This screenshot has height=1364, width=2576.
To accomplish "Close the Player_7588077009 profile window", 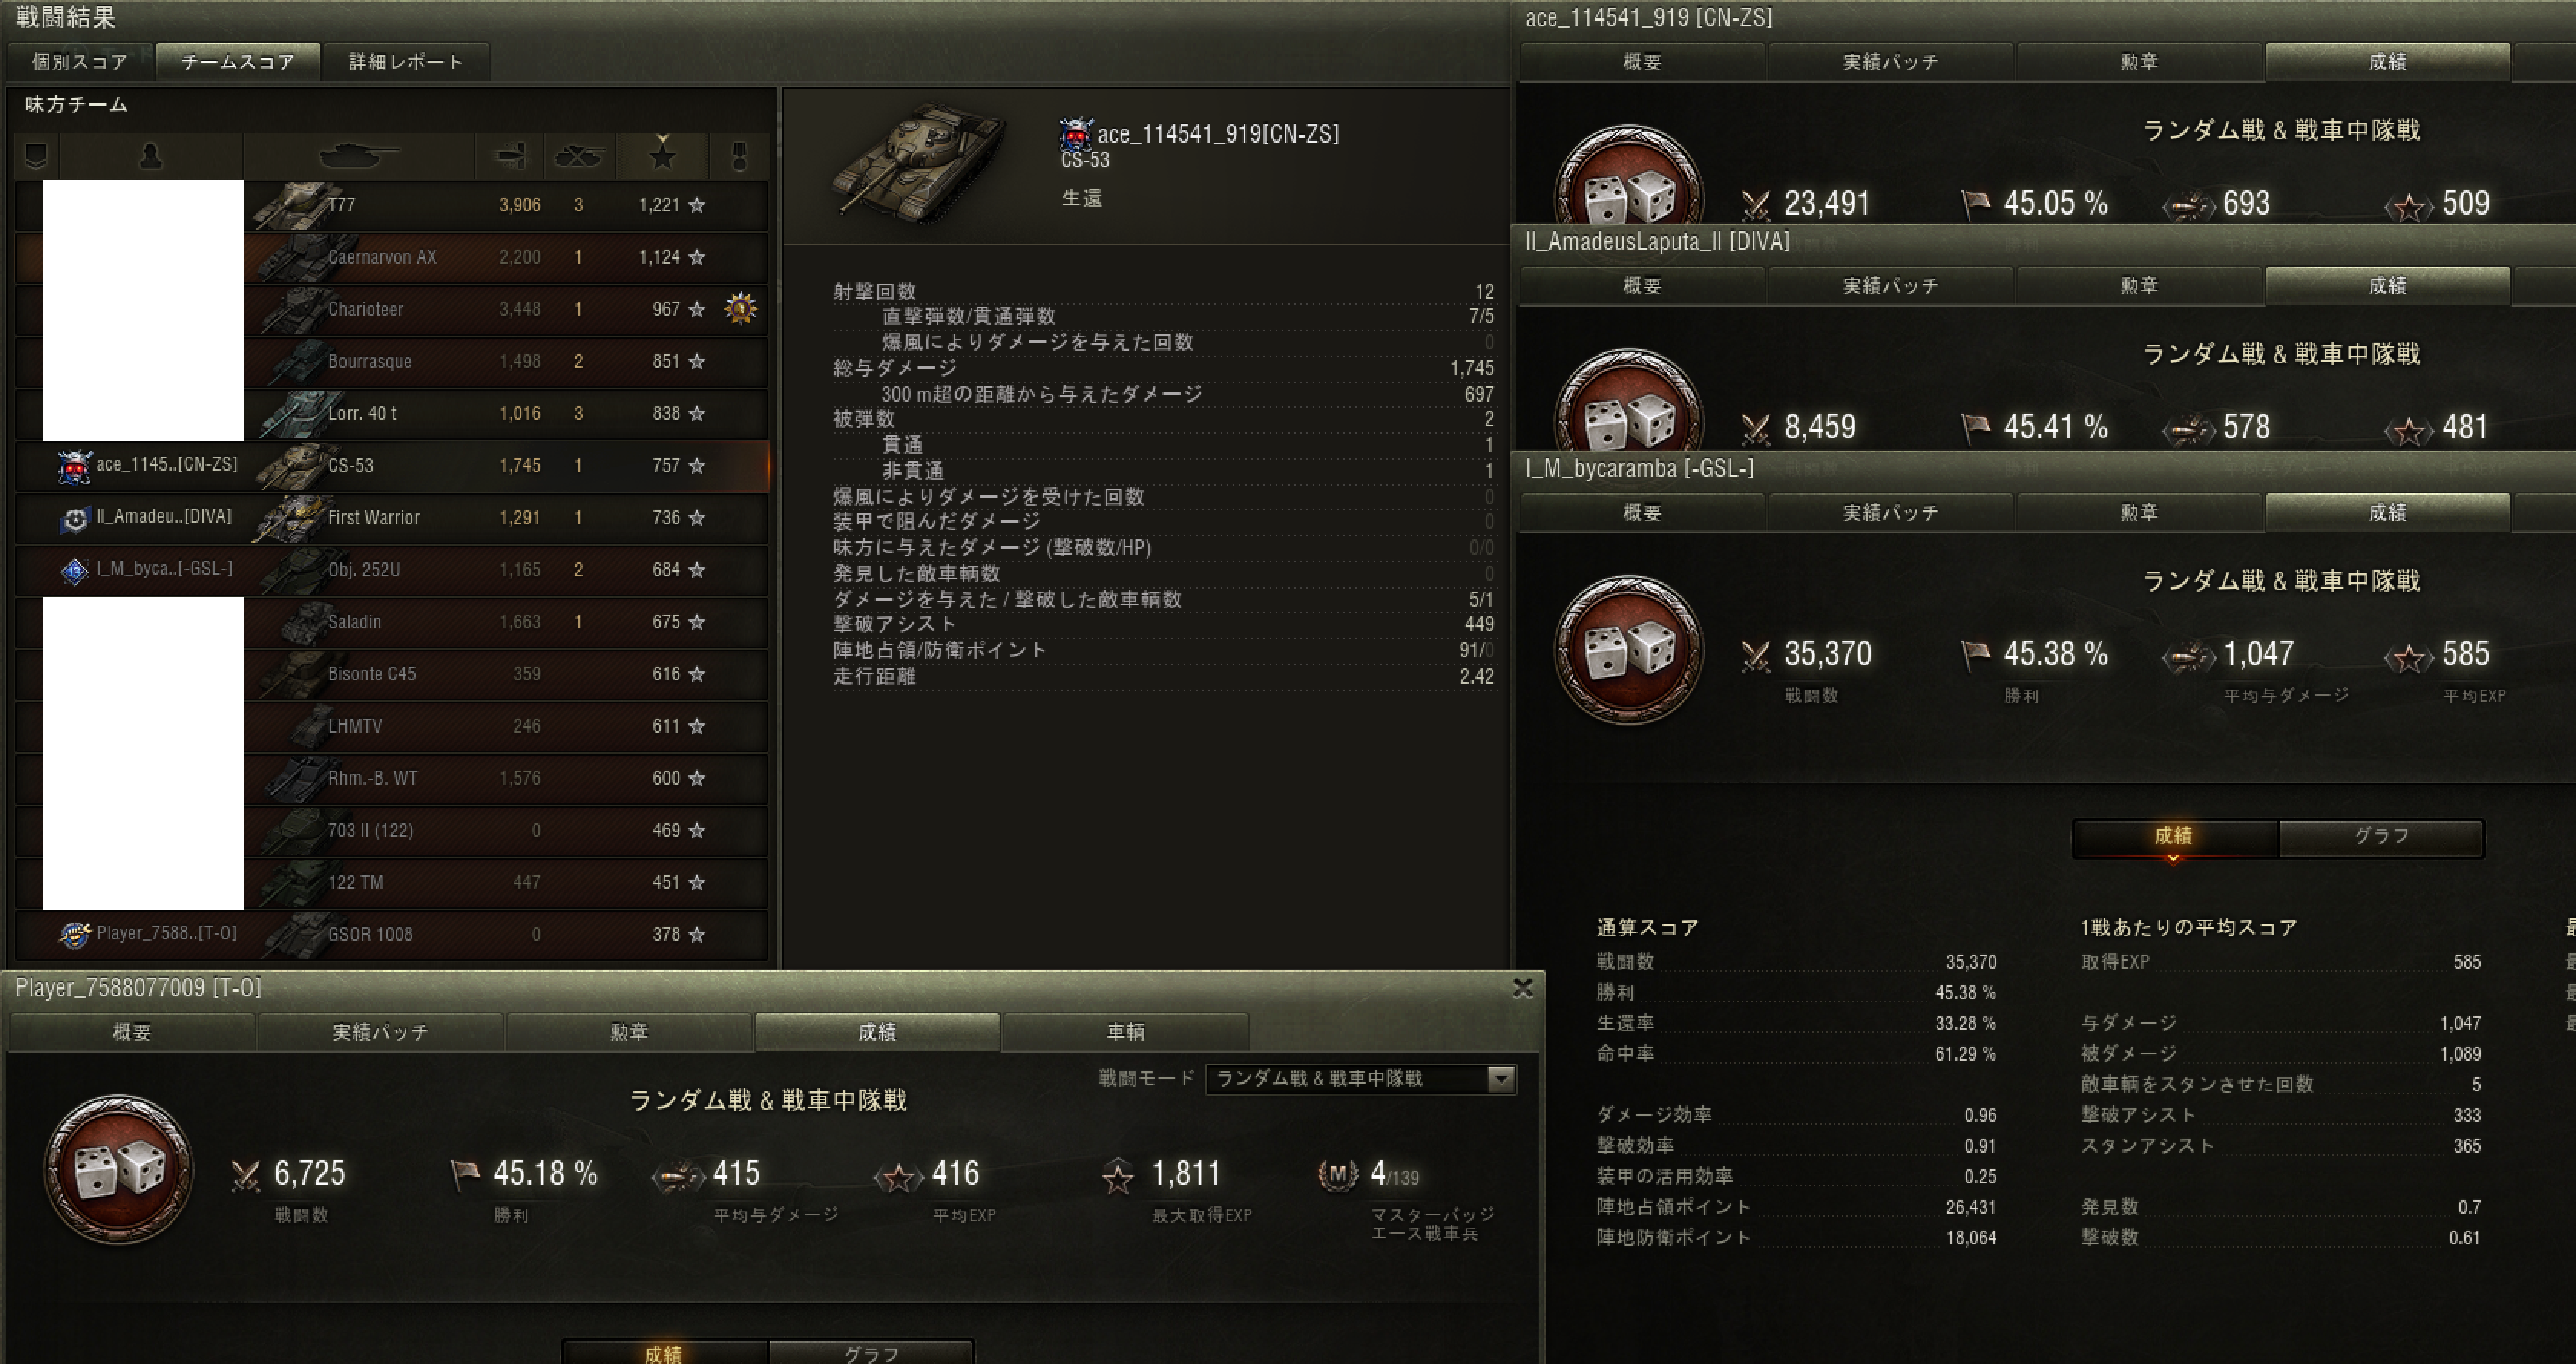I will [x=1523, y=989].
